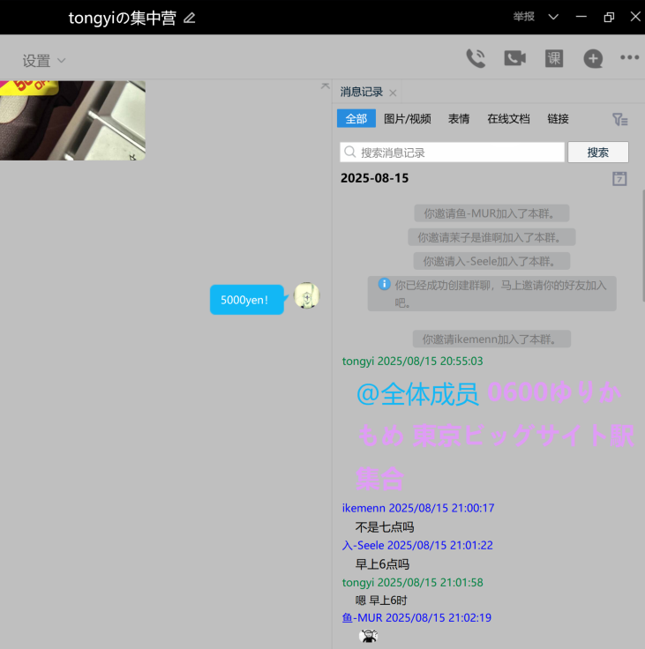The height and width of the screenshot is (649, 645).
Task: Click sender name ikemenn at 21:00:17
Action: tap(364, 508)
